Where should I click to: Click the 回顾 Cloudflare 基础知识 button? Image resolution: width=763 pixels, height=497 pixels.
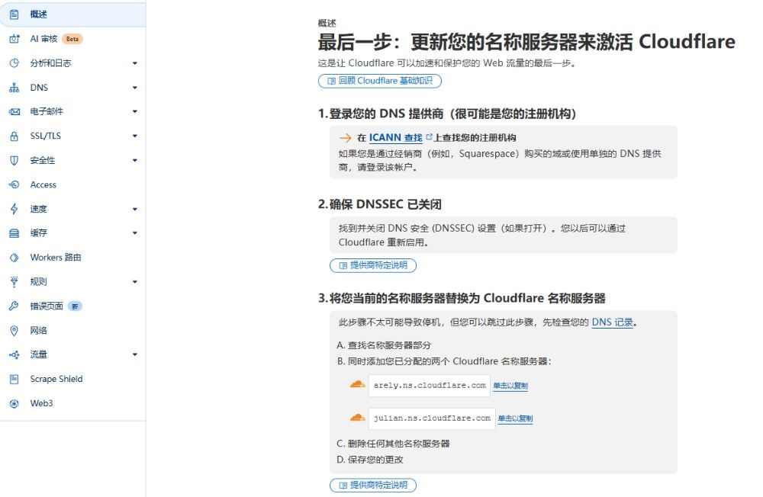379,81
